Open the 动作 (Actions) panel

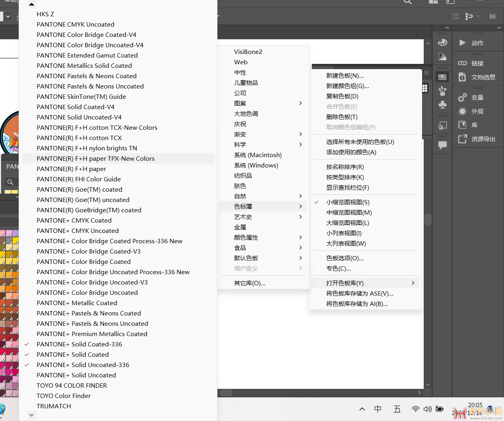click(477, 43)
